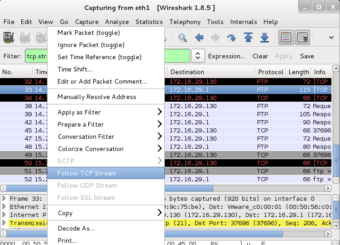The height and width of the screenshot is (245, 340).
Task: Toggle auto scroll in live capture
Action: tap(302, 38)
